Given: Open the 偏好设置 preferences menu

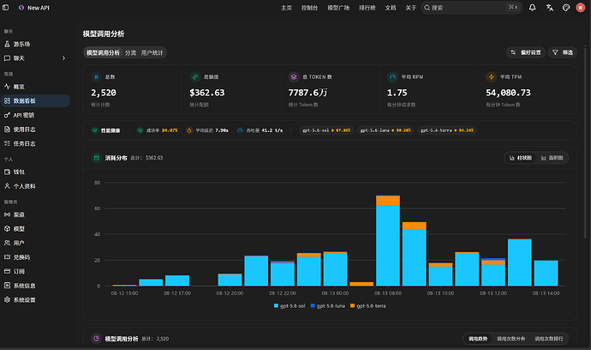Looking at the screenshot, I should click(x=525, y=52).
